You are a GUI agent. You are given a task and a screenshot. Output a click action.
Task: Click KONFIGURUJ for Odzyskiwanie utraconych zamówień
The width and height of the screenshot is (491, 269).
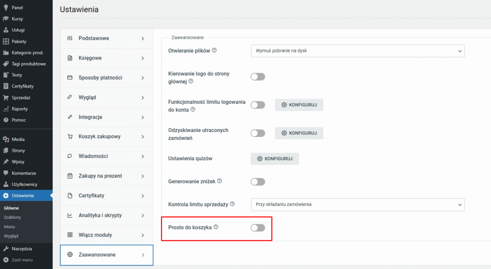(x=299, y=133)
